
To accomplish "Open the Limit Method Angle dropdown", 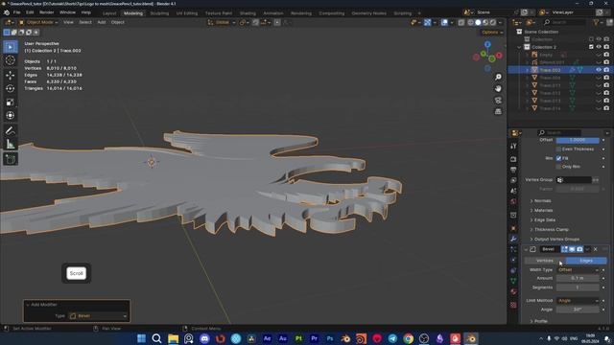I will 578,300.
